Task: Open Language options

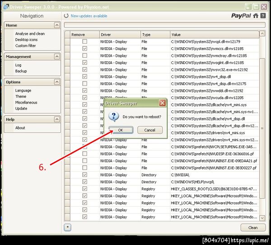Action: pyautogui.click(x=23, y=91)
